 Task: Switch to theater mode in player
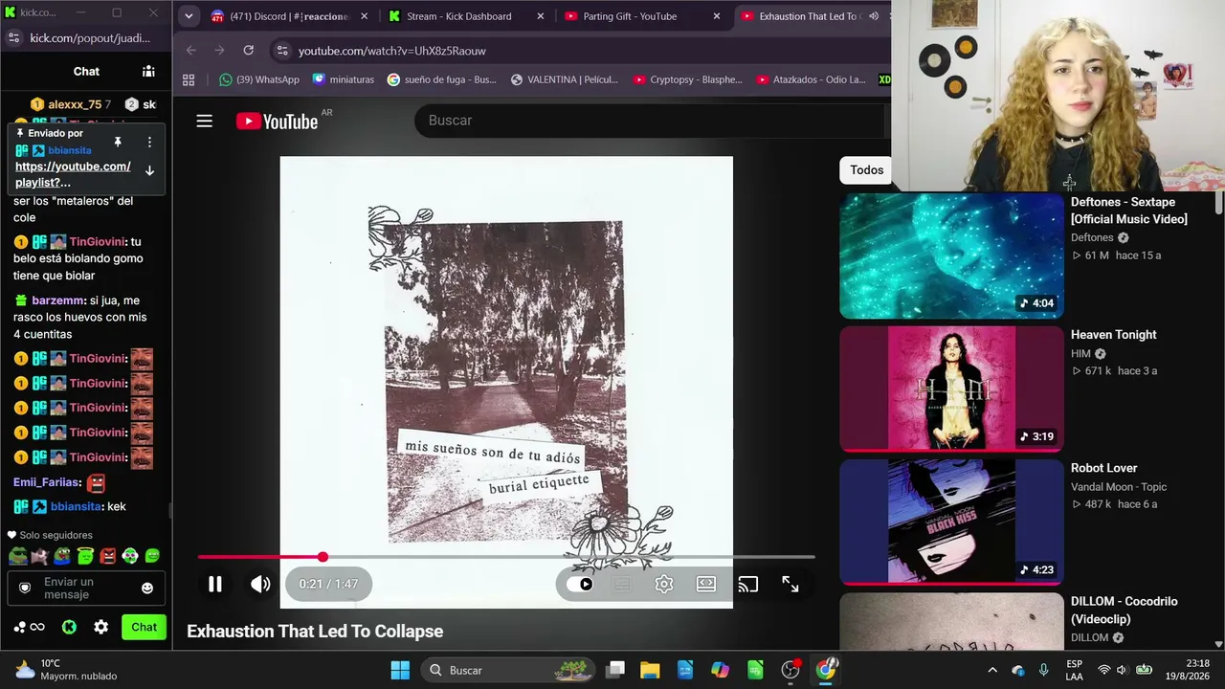(706, 584)
